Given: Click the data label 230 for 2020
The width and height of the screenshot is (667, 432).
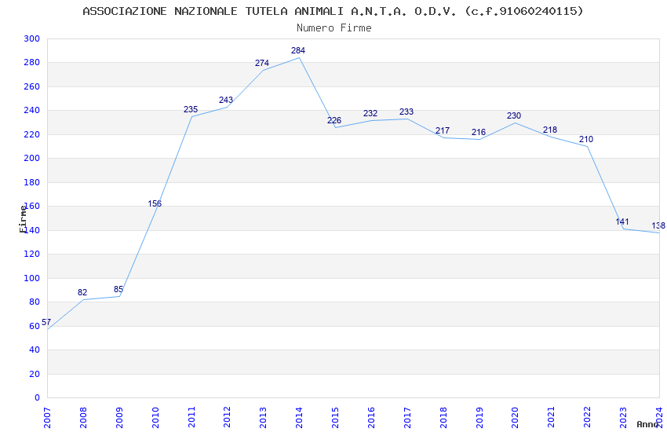Looking at the screenshot, I should coord(514,115).
